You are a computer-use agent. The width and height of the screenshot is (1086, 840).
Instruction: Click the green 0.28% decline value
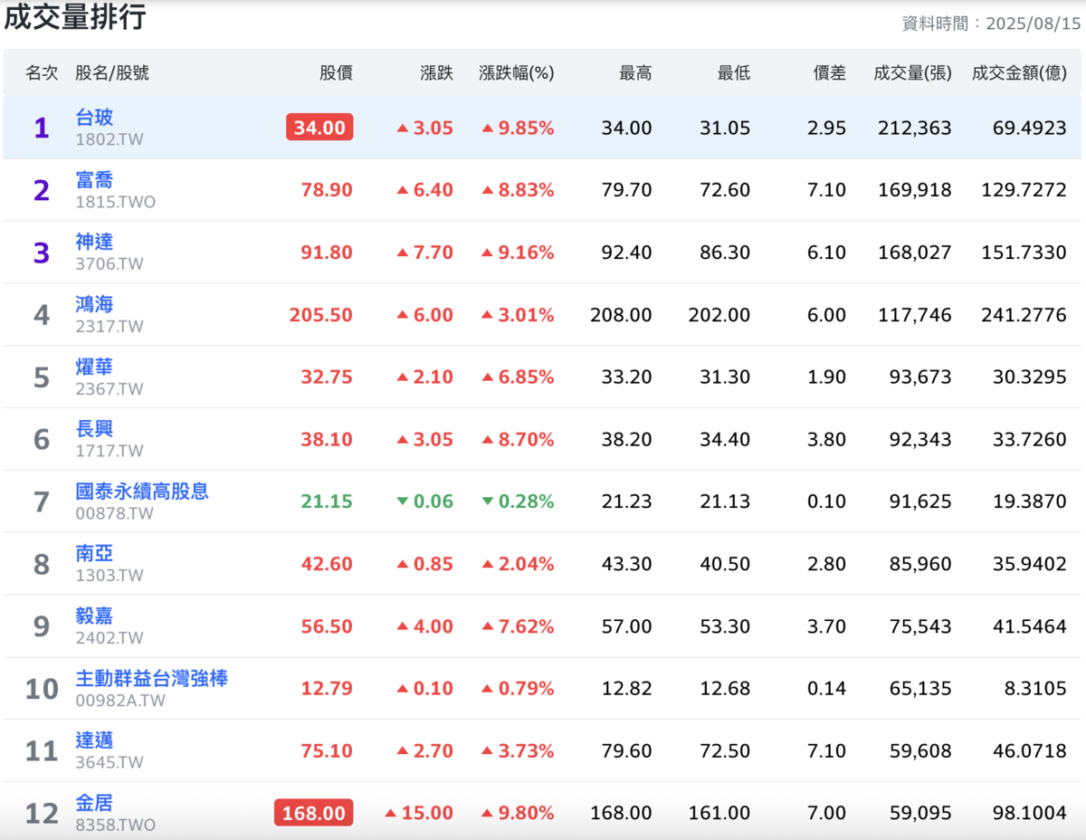pyautogui.click(x=518, y=501)
